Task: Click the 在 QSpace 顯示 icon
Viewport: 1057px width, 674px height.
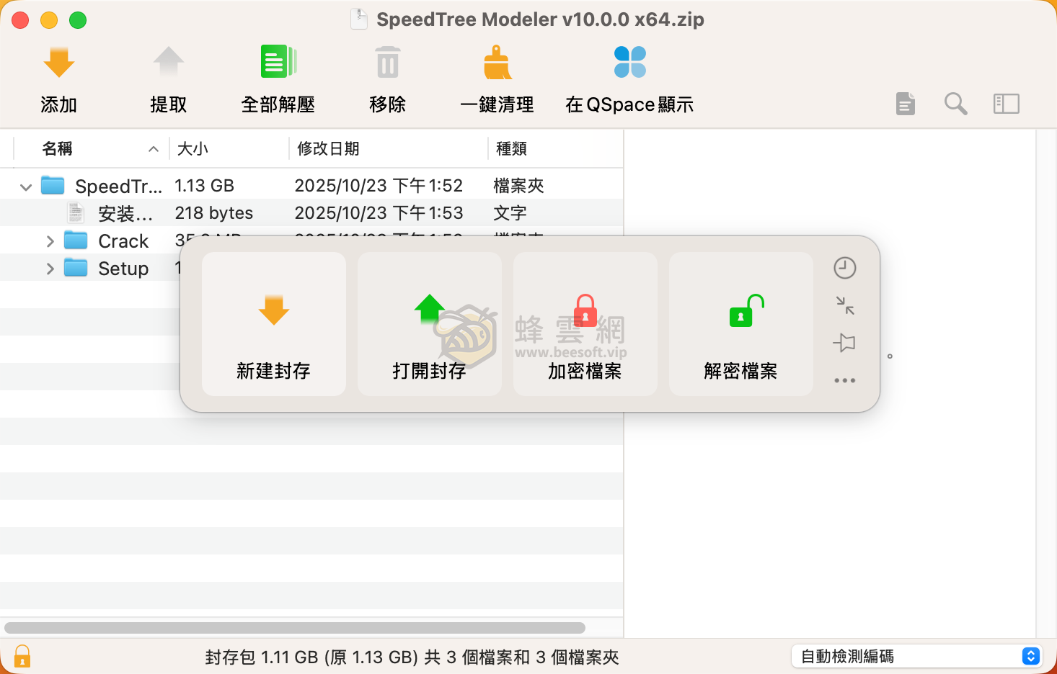Action: 629,62
